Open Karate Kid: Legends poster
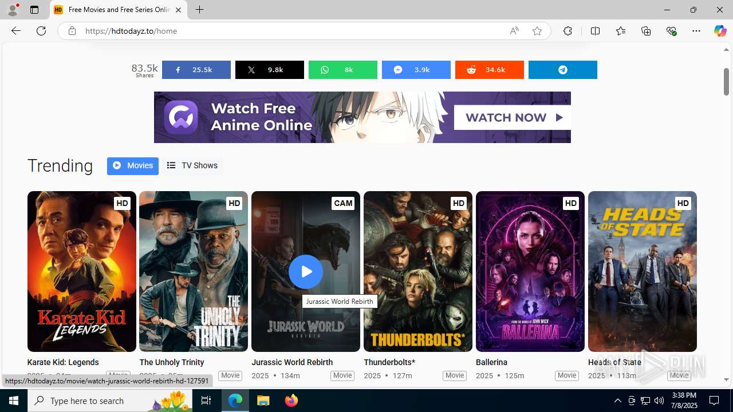 click(x=82, y=271)
